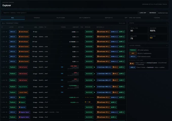
Task: Open the PLATFORM tab
Action: coord(61,18)
